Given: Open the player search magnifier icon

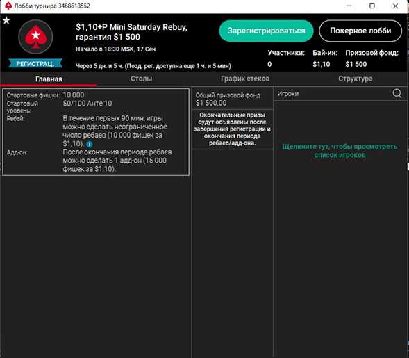Looking at the screenshot, I should coord(397,93).
